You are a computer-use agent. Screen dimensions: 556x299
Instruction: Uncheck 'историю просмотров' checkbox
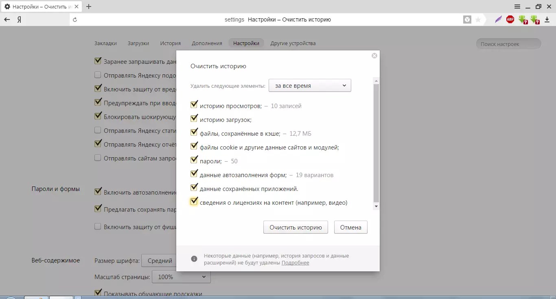pos(194,106)
